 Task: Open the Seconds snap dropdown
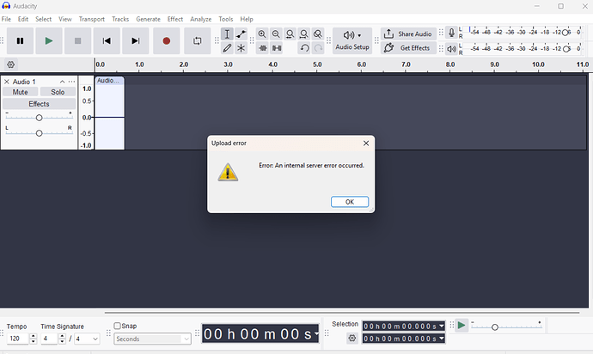[x=152, y=339]
